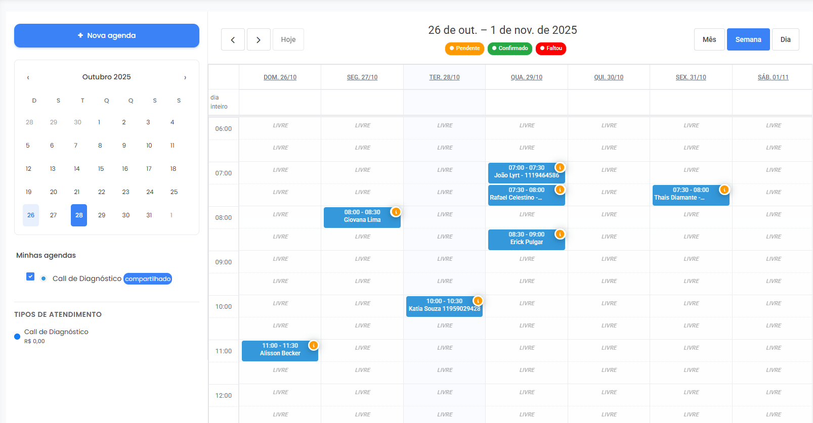Click info icon on Giovana Lima appointment
The height and width of the screenshot is (423, 813).
[x=396, y=212]
